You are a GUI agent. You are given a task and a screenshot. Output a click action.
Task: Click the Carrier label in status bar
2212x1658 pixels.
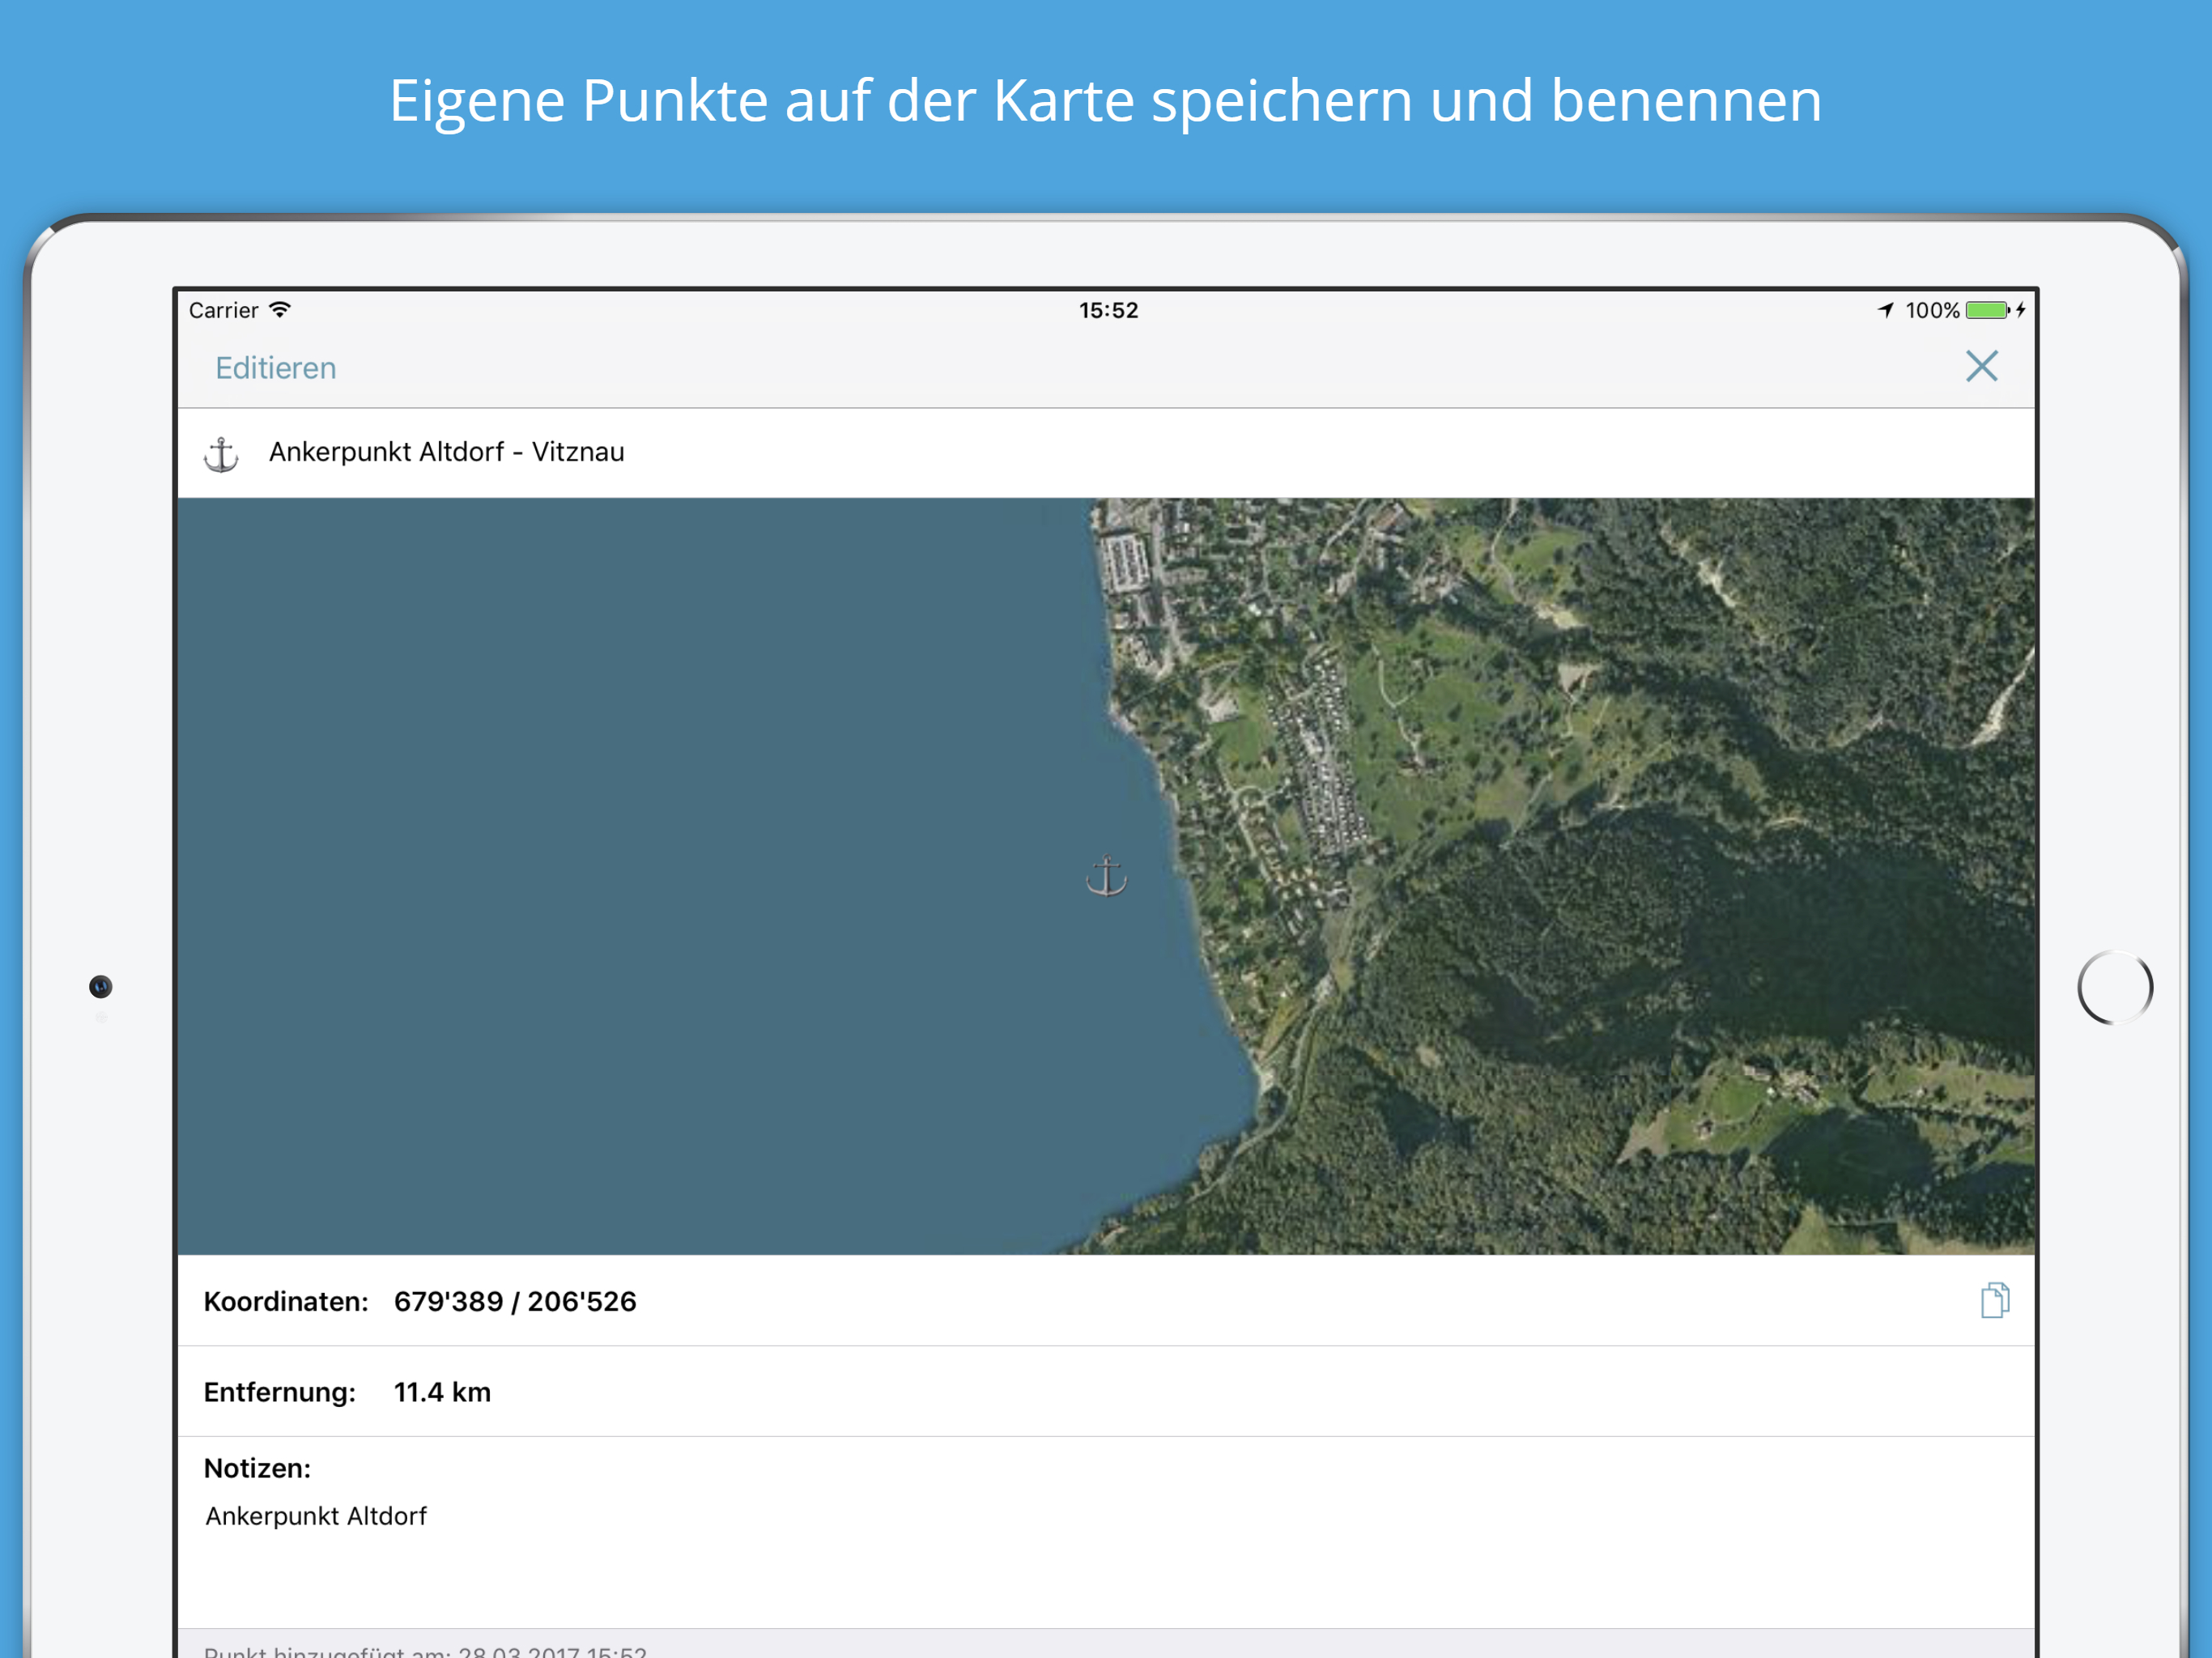(223, 310)
